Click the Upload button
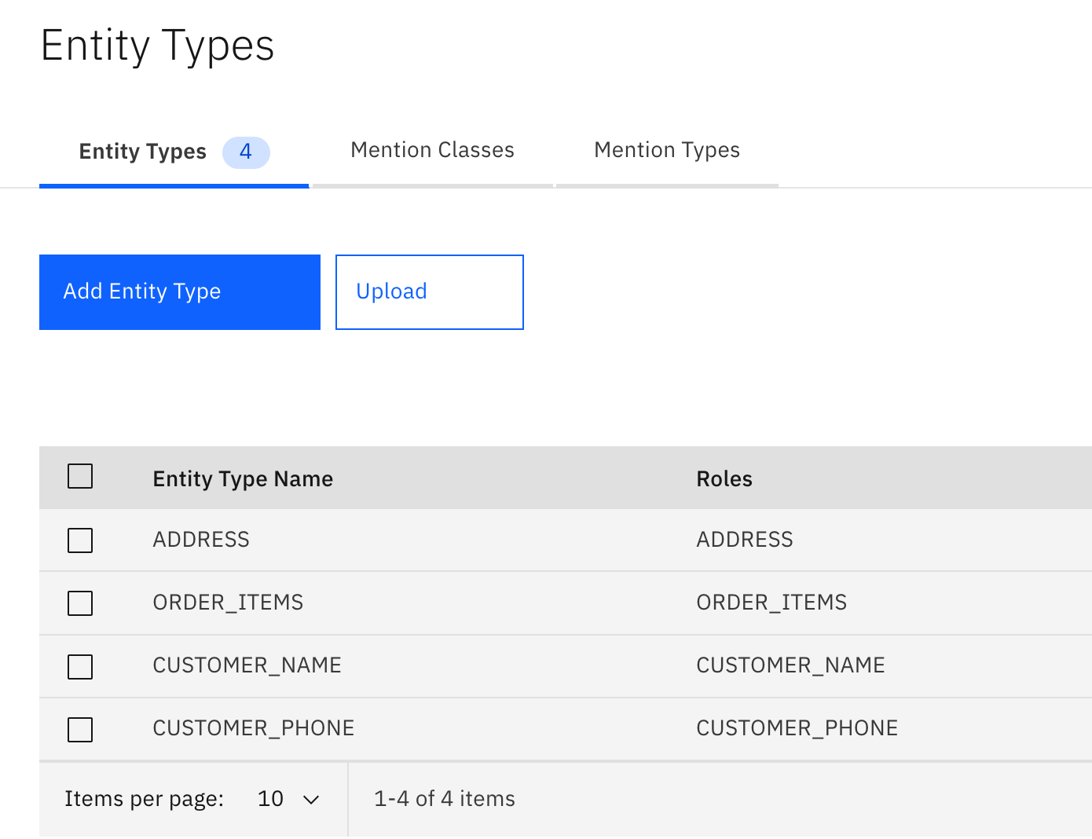Screen dimensions: 1092x839 click(430, 292)
